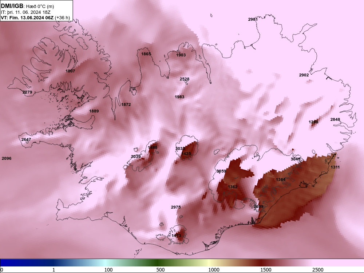Select the 1903 height value on the map
Image resolution: width=364 pixels, height=273 pixels.
pyautogui.click(x=181, y=55)
